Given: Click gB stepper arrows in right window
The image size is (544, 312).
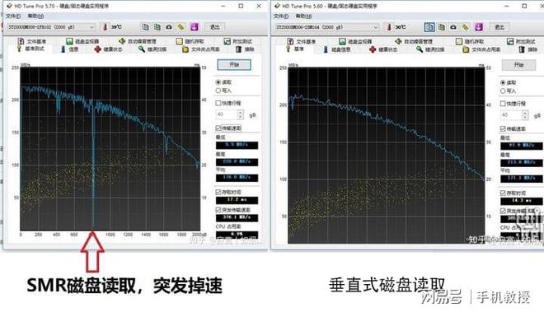Looking at the screenshot, I should (x=525, y=115).
